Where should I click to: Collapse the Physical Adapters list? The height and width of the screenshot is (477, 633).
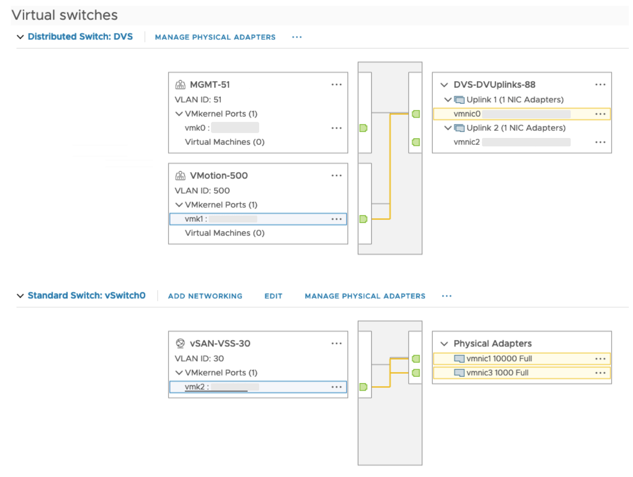pos(444,344)
